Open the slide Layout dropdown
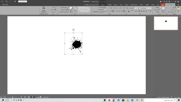The image size is (181, 102). (x=158, y=7)
